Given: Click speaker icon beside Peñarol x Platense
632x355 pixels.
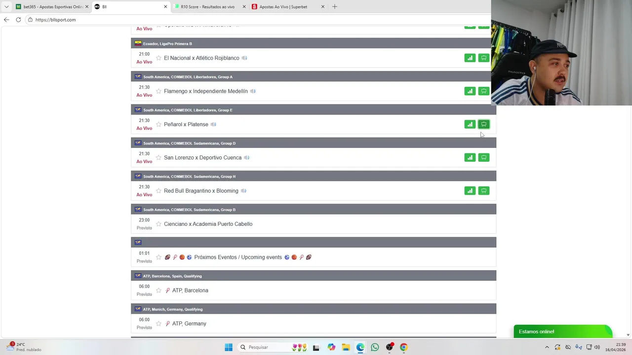Looking at the screenshot, I should click(213, 124).
